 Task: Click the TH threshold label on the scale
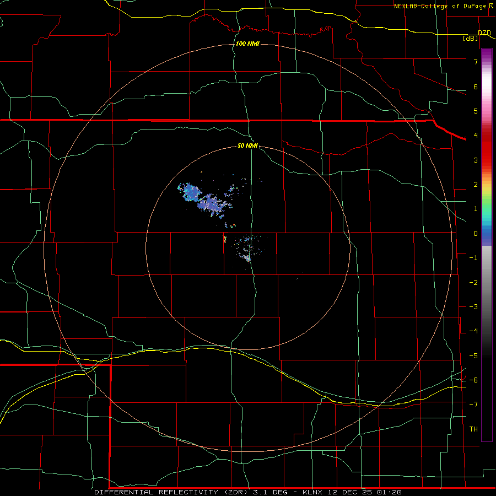pyautogui.click(x=473, y=429)
